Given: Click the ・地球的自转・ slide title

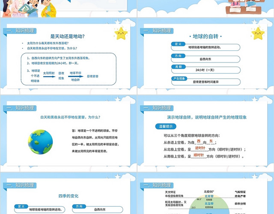Looking at the screenshot, I should [x=205, y=36].
